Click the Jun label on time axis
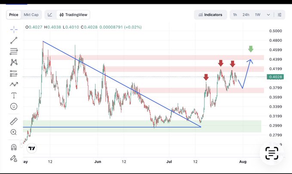 click(x=98, y=162)
